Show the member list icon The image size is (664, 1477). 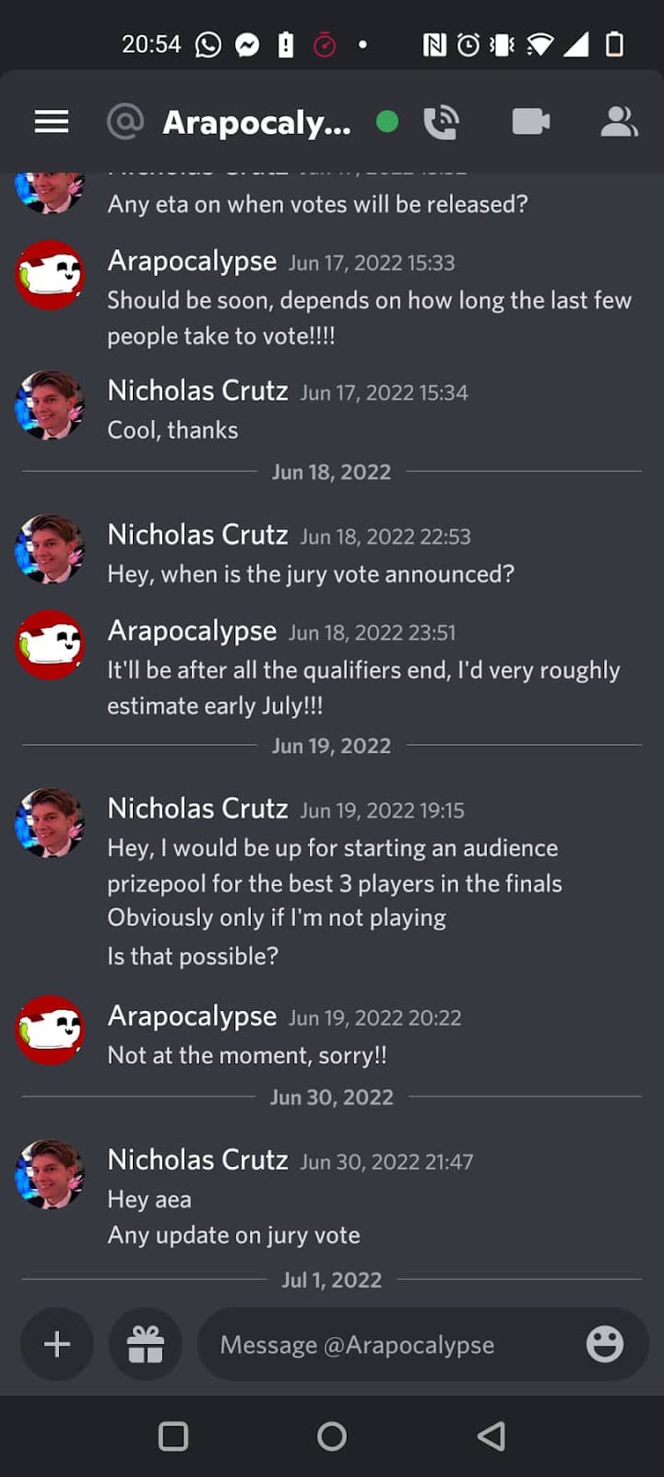pos(619,122)
